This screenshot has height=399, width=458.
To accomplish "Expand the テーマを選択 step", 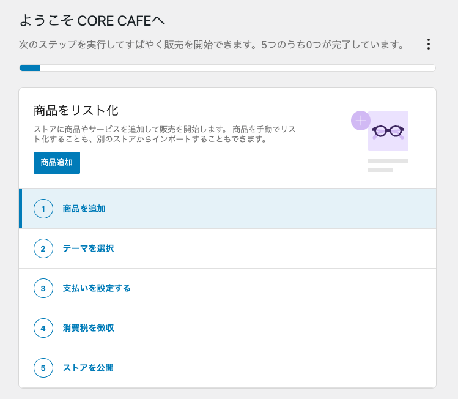I will tap(88, 248).
